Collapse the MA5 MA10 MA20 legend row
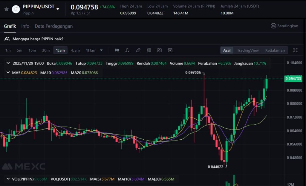Viewport: 306px width, 186px height. click(8, 73)
